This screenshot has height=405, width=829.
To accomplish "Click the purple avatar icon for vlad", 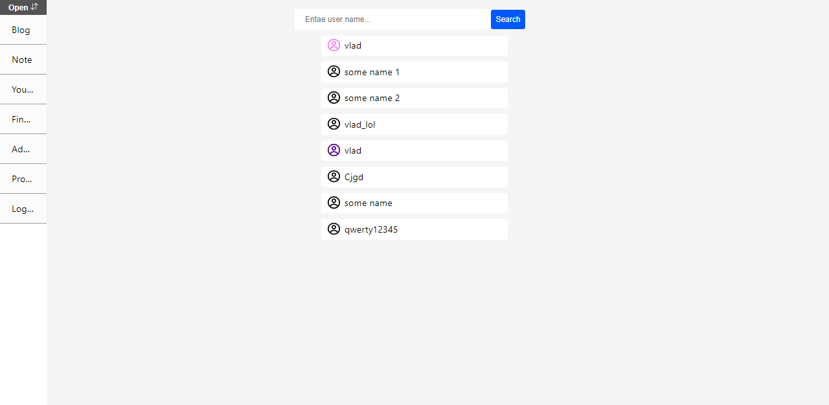I will point(334,150).
